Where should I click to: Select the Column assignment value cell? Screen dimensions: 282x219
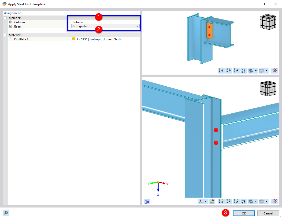click(105, 22)
